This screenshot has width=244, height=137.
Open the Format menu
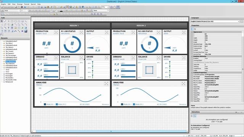(27, 4)
